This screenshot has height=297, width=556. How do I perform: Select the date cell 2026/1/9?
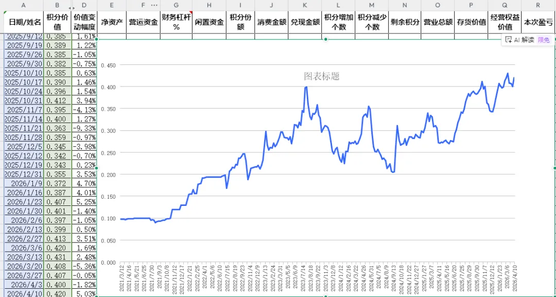(x=23, y=184)
